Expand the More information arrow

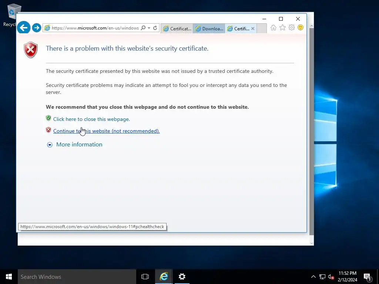point(50,145)
